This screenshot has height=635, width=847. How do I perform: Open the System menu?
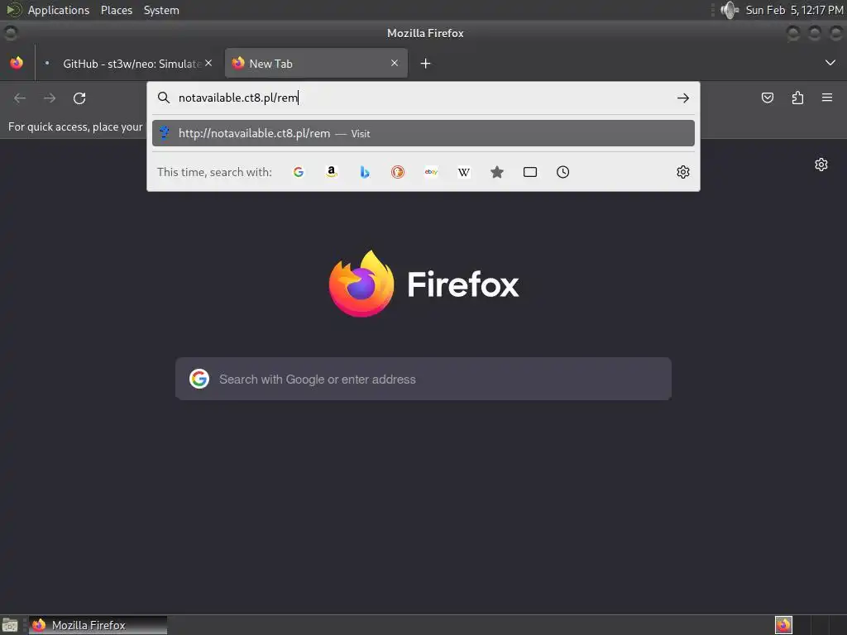point(161,10)
